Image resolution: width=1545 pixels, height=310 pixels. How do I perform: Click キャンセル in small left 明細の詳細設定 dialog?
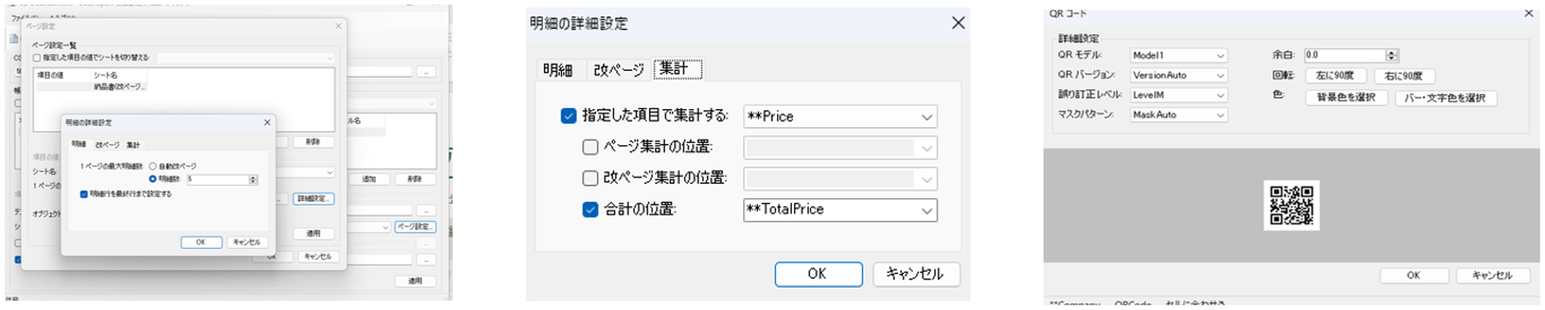click(x=247, y=242)
